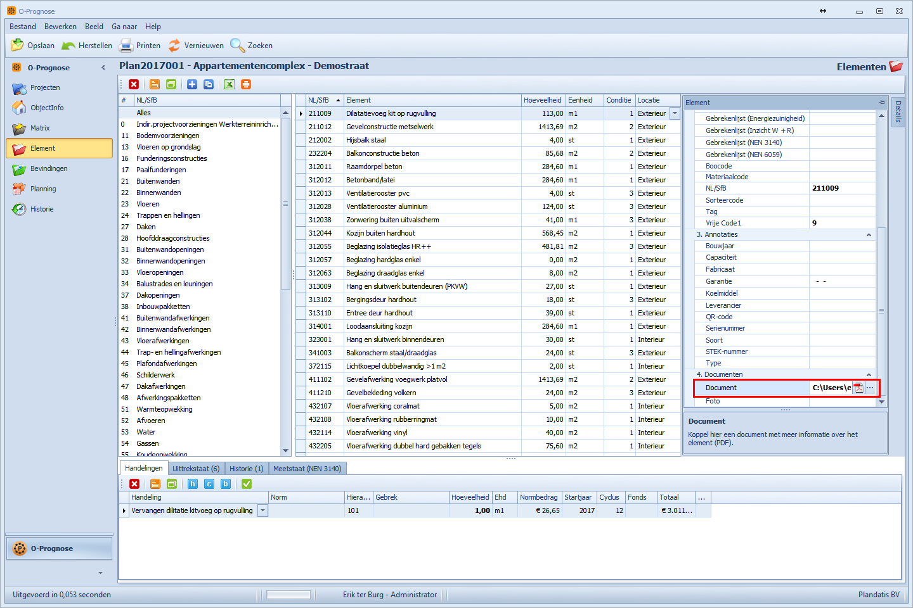The width and height of the screenshot is (913, 608).
Task: Open ObjectInfo in sidebar
Action: click(x=59, y=108)
